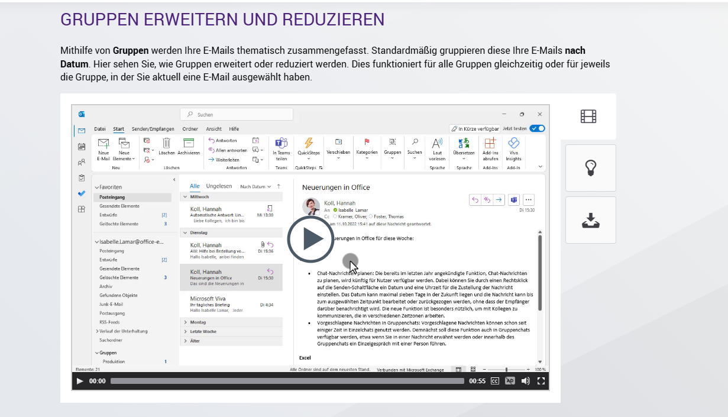
Task: Open the Ansicht ribbon tab
Action: (x=214, y=129)
